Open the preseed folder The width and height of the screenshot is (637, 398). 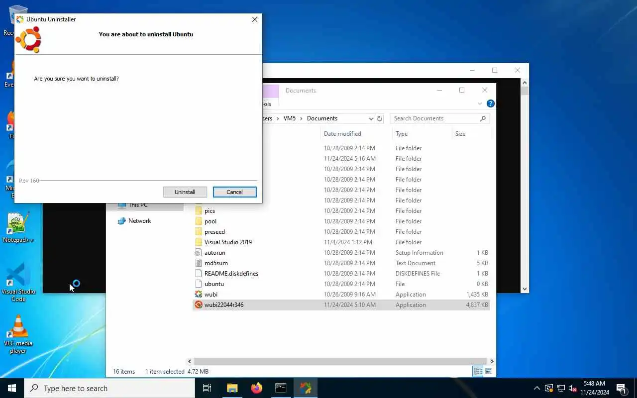[341, 232]
